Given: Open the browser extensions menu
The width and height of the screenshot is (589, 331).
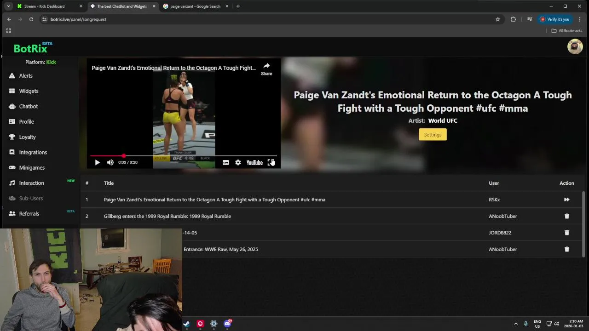Looking at the screenshot, I should 513,19.
